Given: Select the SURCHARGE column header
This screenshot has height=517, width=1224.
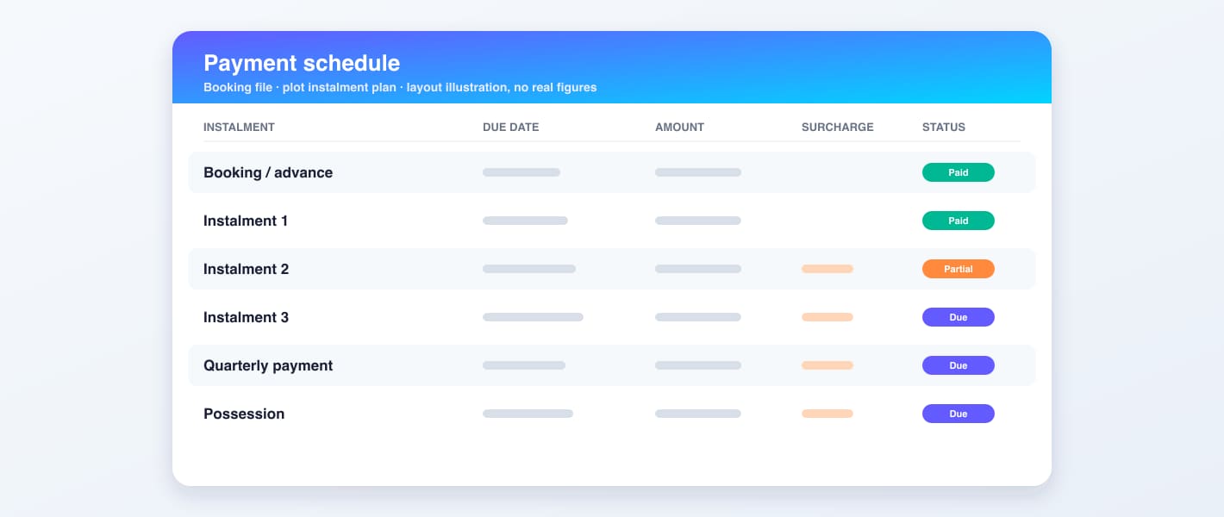Looking at the screenshot, I should [x=837, y=127].
